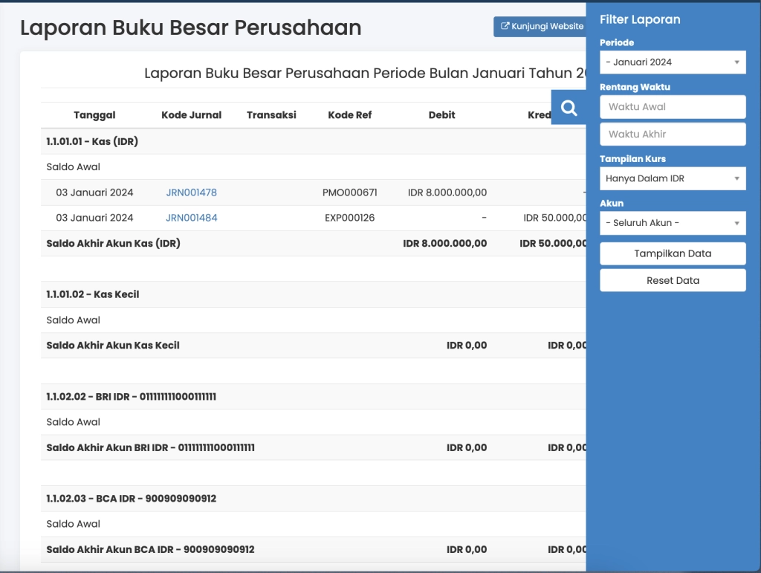Open the Tampilan Kurs dropdown

pyautogui.click(x=672, y=178)
